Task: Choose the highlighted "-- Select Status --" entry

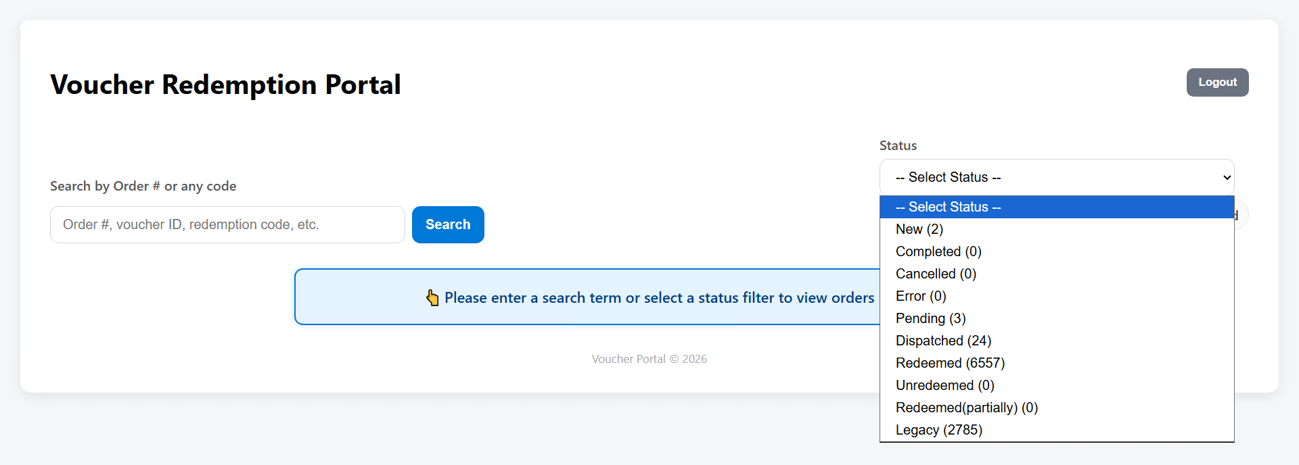Action: 948,207
